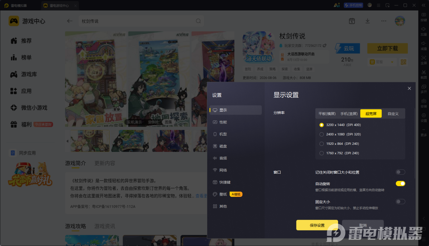Screen dimensions: 429x246
Task: Click the 全屏 fullscreen tool
Action: [x=424, y=60]
